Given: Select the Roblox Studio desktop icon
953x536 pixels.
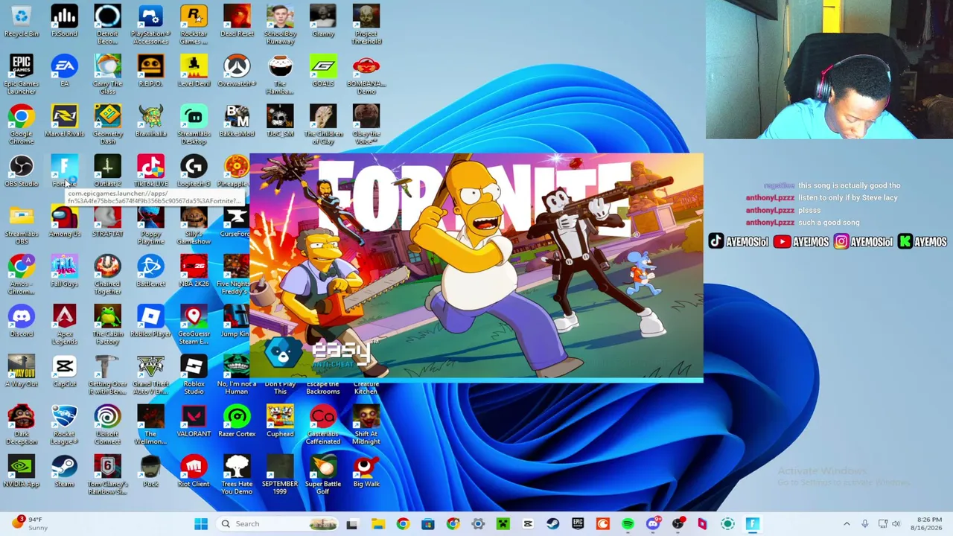Looking at the screenshot, I should [194, 374].
